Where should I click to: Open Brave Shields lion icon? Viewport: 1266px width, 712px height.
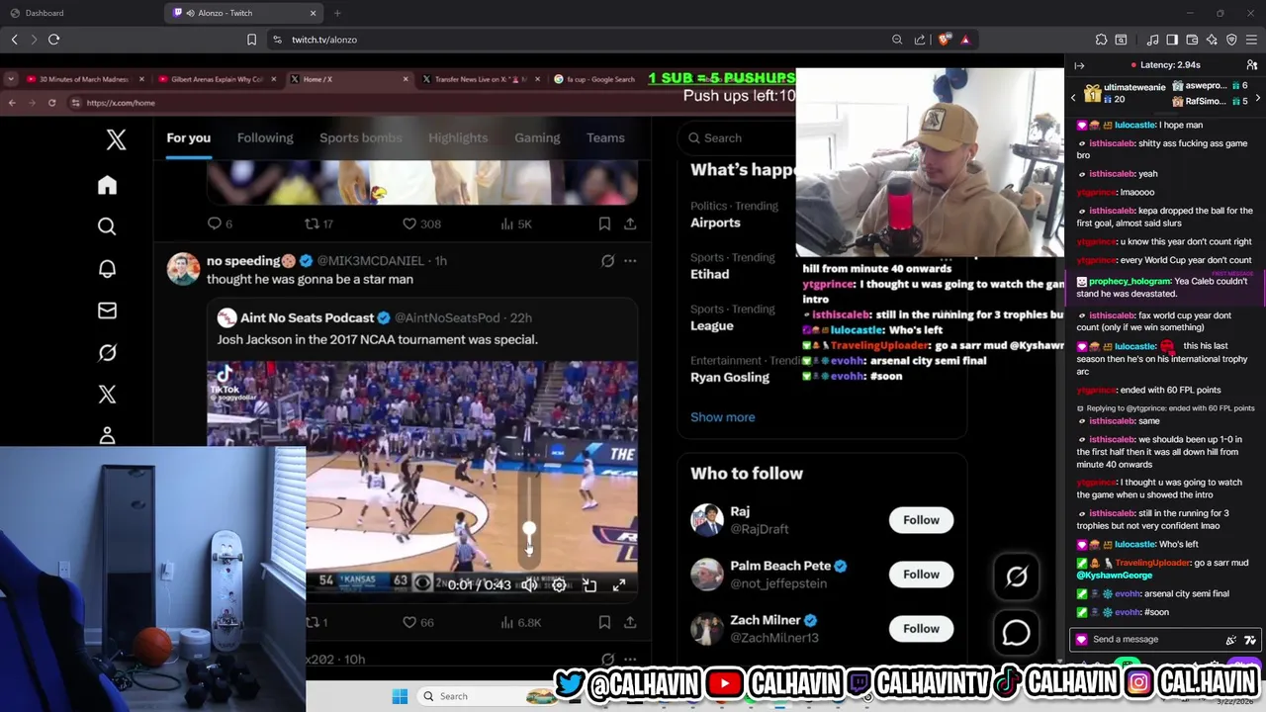(945, 40)
